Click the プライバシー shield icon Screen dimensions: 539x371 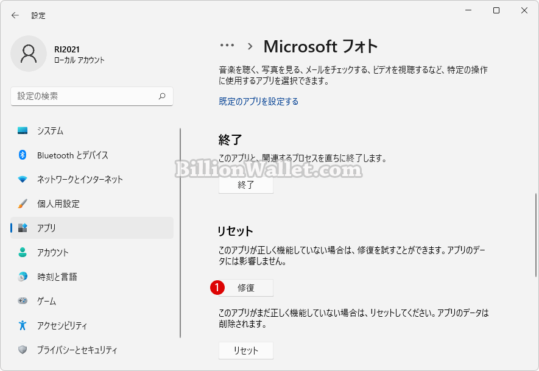tap(23, 350)
